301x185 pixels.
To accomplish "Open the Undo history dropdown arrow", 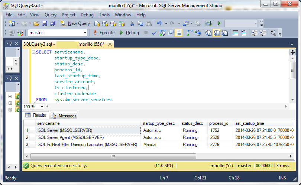I will tap(166, 23).
